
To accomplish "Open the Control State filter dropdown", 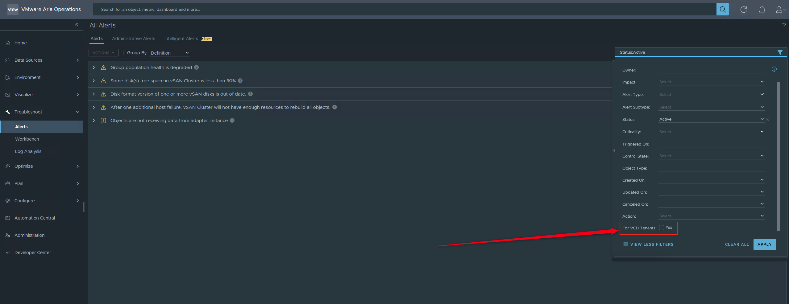I will (711, 156).
